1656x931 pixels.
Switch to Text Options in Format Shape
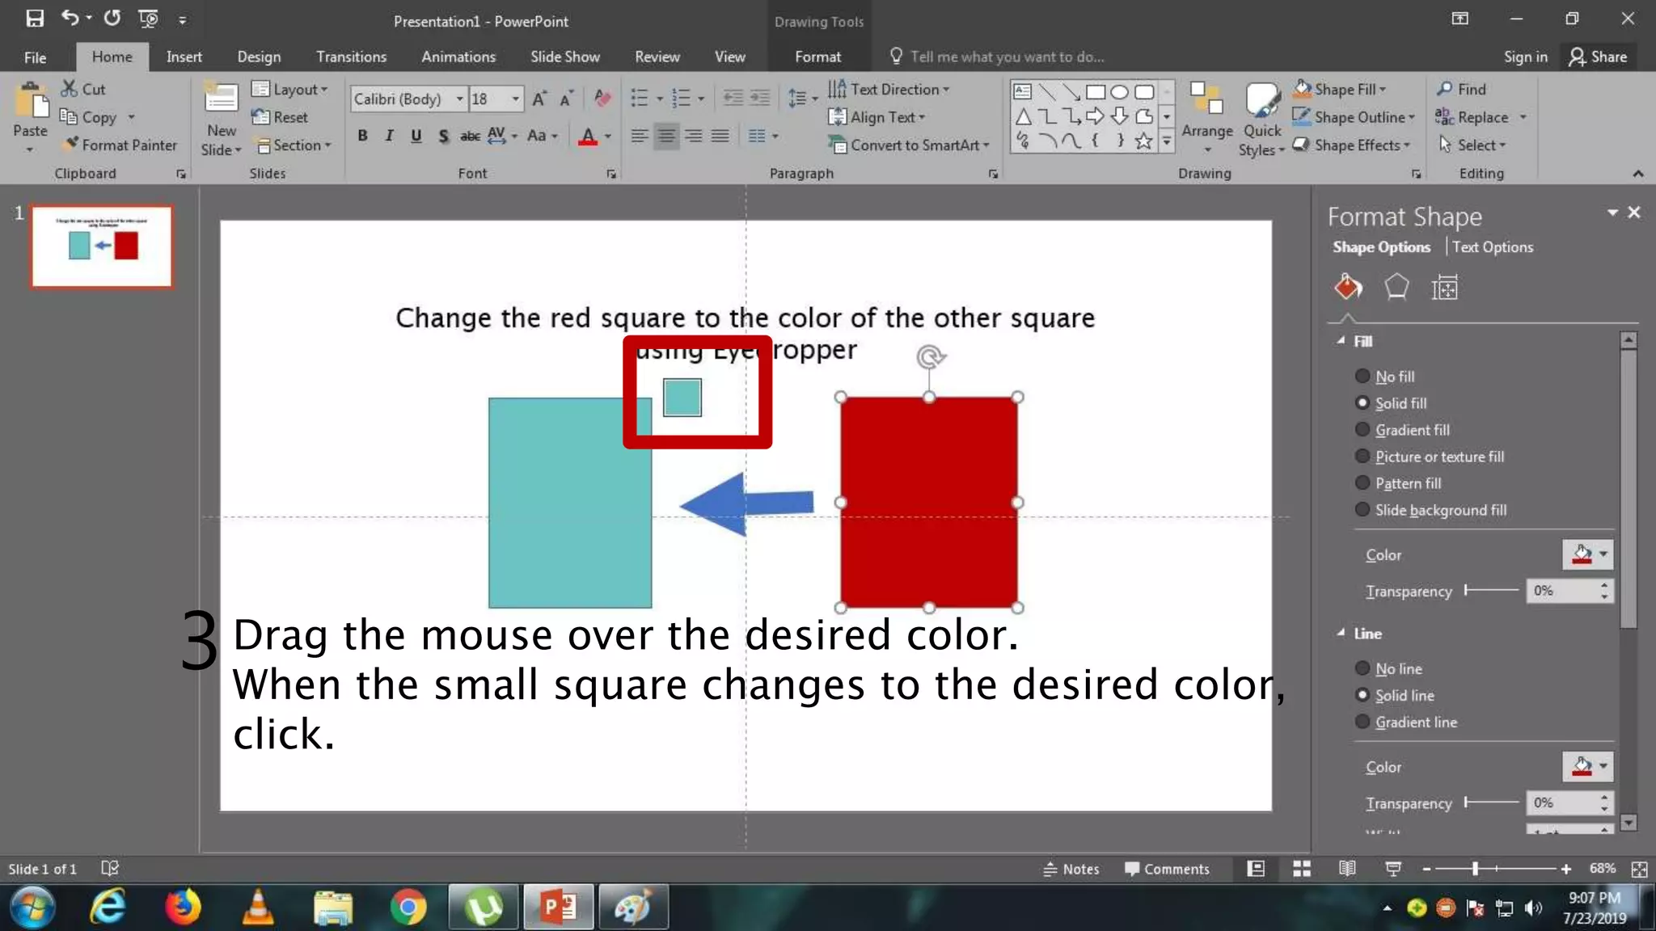point(1493,247)
